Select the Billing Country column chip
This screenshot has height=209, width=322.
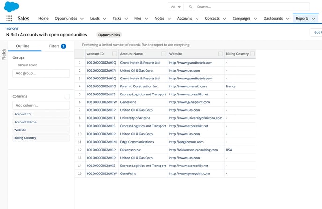coord(41,138)
